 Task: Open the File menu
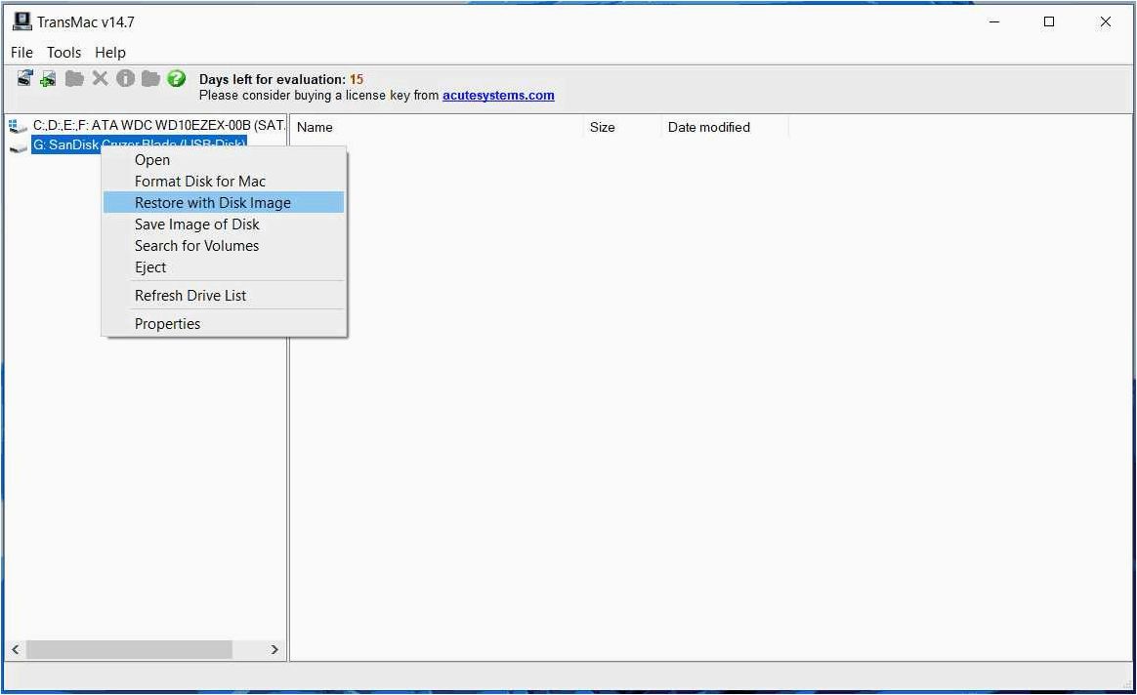21,52
